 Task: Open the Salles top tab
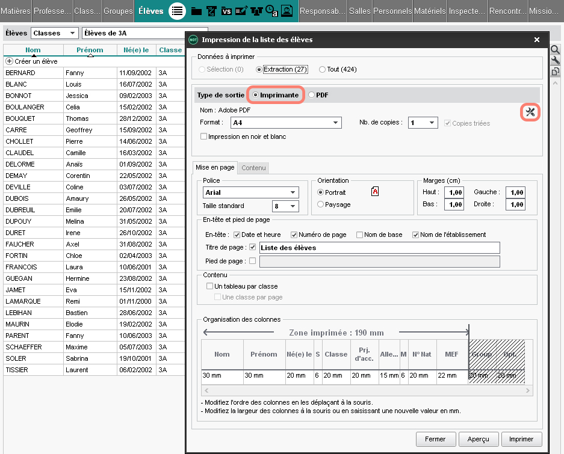[x=359, y=11]
